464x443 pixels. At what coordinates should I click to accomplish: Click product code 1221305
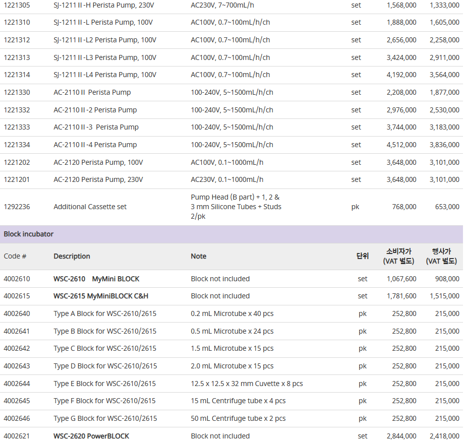click(17, 6)
